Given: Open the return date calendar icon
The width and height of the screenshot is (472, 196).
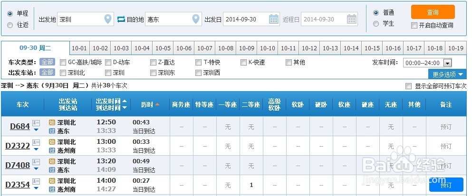Looking at the screenshot, I should 352,19.
